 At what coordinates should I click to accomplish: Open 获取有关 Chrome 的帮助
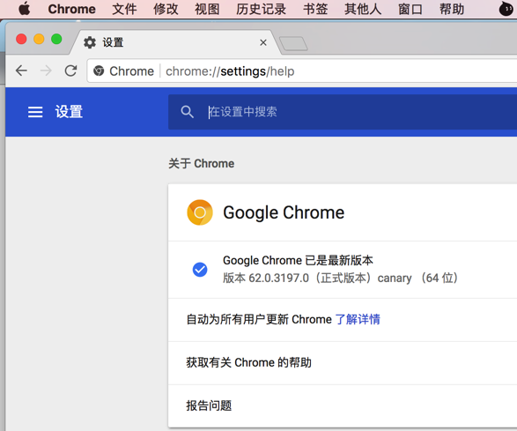point(343,362)
